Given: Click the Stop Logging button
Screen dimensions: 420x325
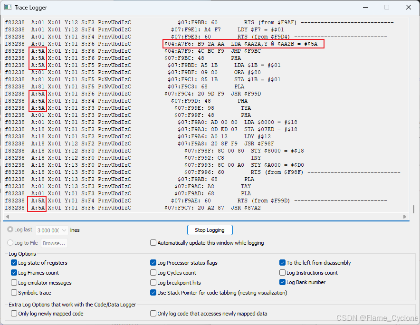Looking at the screenshot, I should [x=210, y=230].
